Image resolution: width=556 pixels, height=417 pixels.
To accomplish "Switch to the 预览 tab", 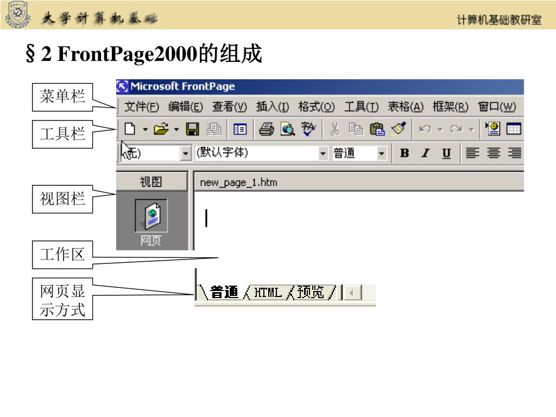I will [311, 293].
